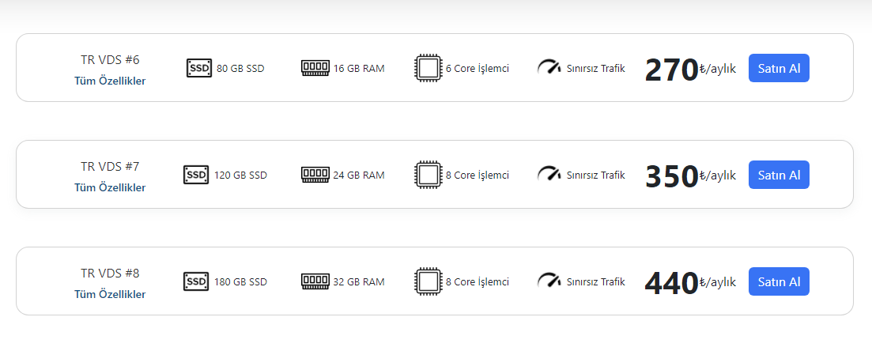Click the RAM icon beside 24 GB RAM
Viewport: 872px width, 351px height.
(x=315, y=175)
